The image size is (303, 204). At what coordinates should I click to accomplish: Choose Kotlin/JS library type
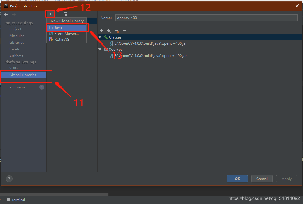point(67,39)
